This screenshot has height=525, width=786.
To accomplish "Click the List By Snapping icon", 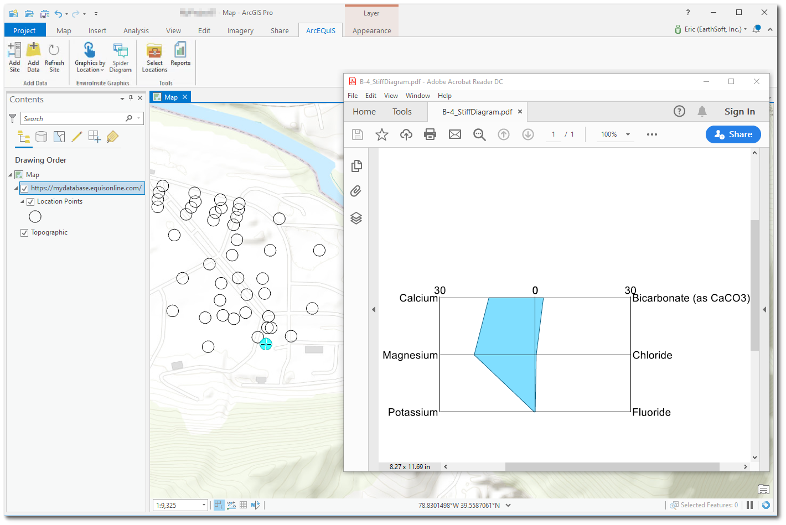I will coord(95,137).
